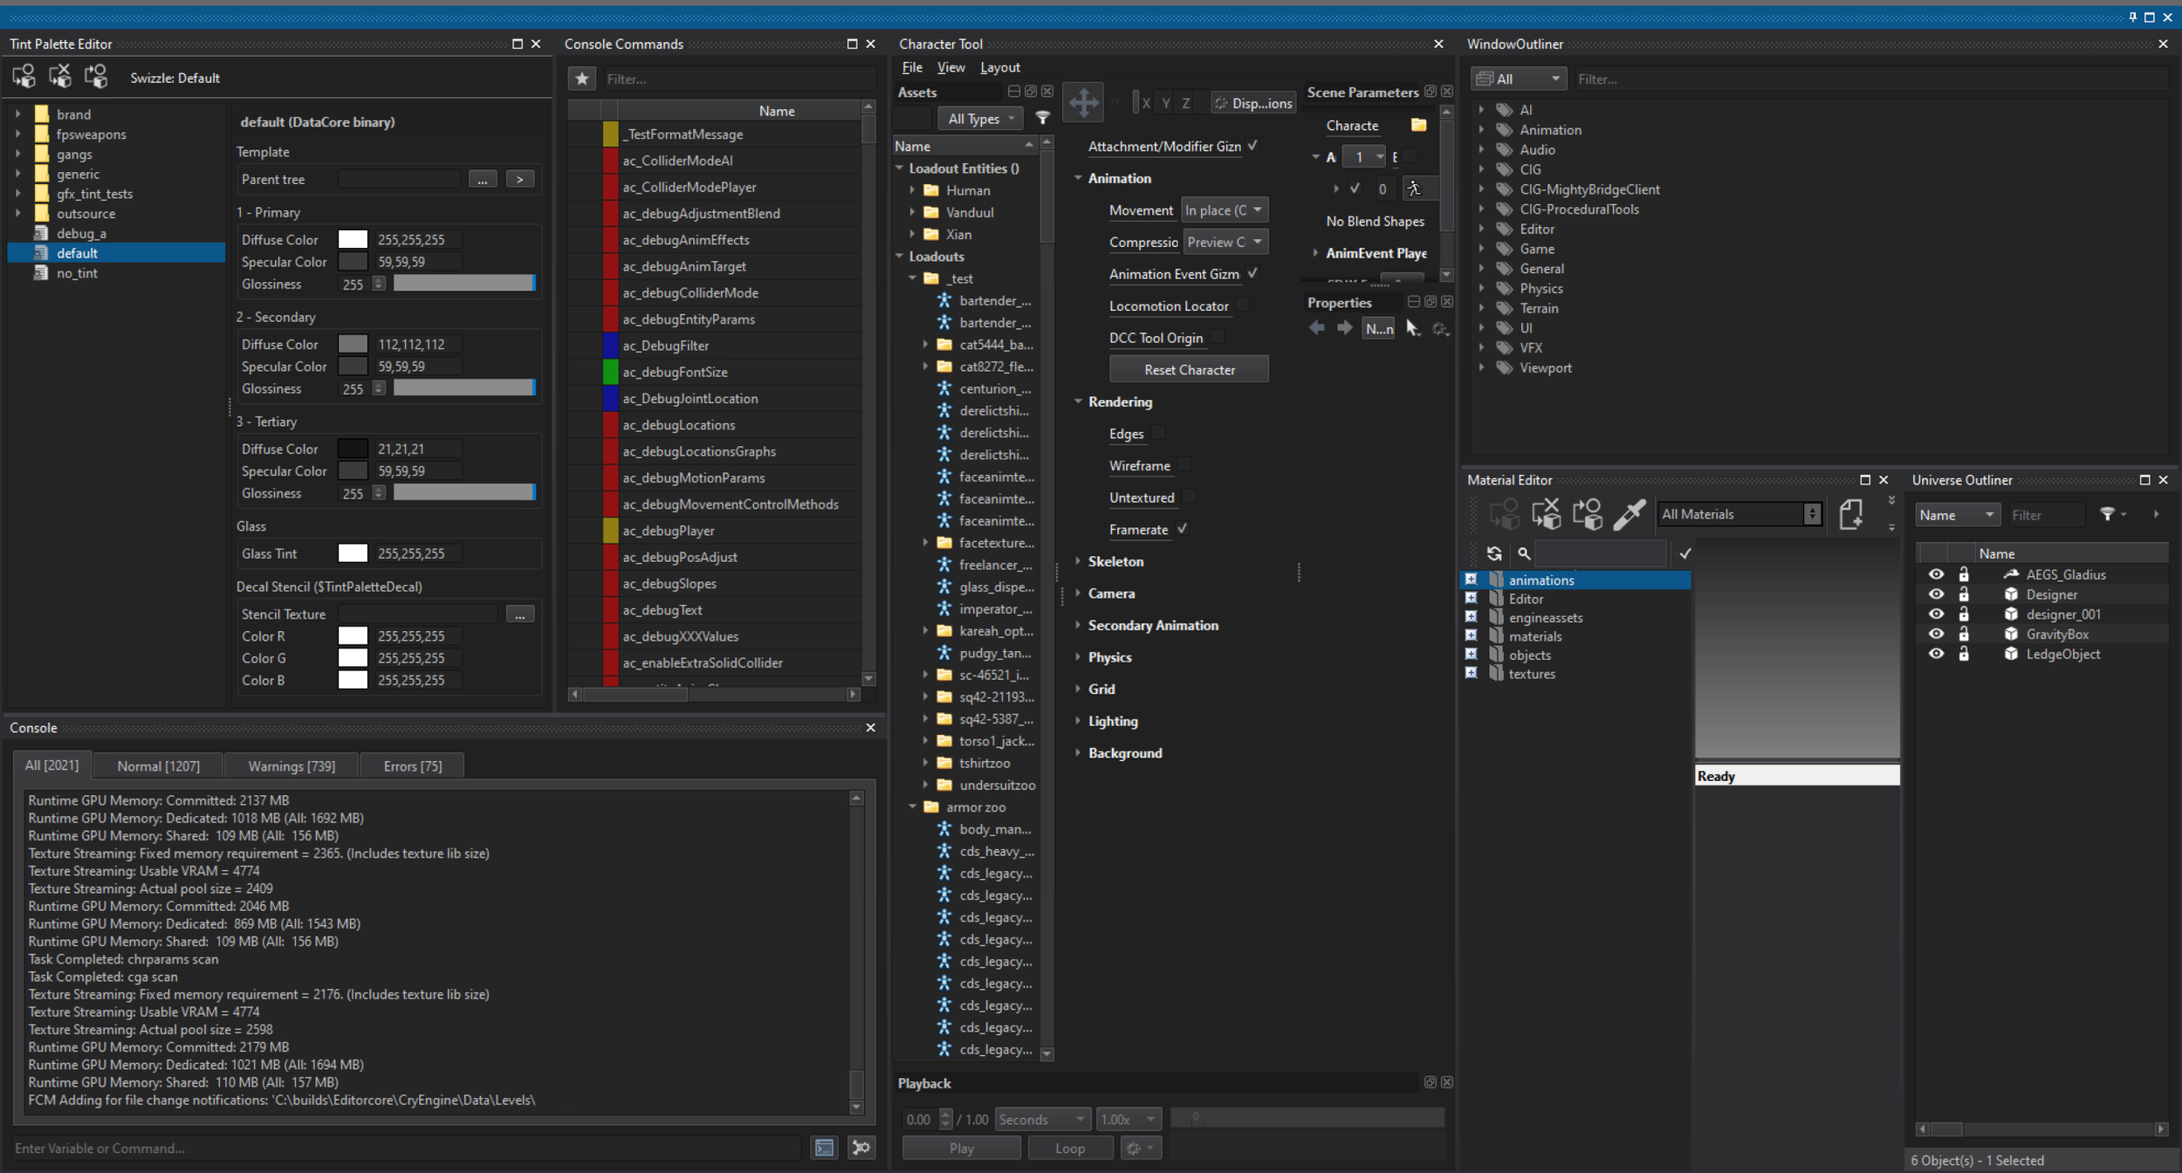Click the move gizmo icon in Character Tool
2182x1173 pixels.
click(x=1083, y=102)
